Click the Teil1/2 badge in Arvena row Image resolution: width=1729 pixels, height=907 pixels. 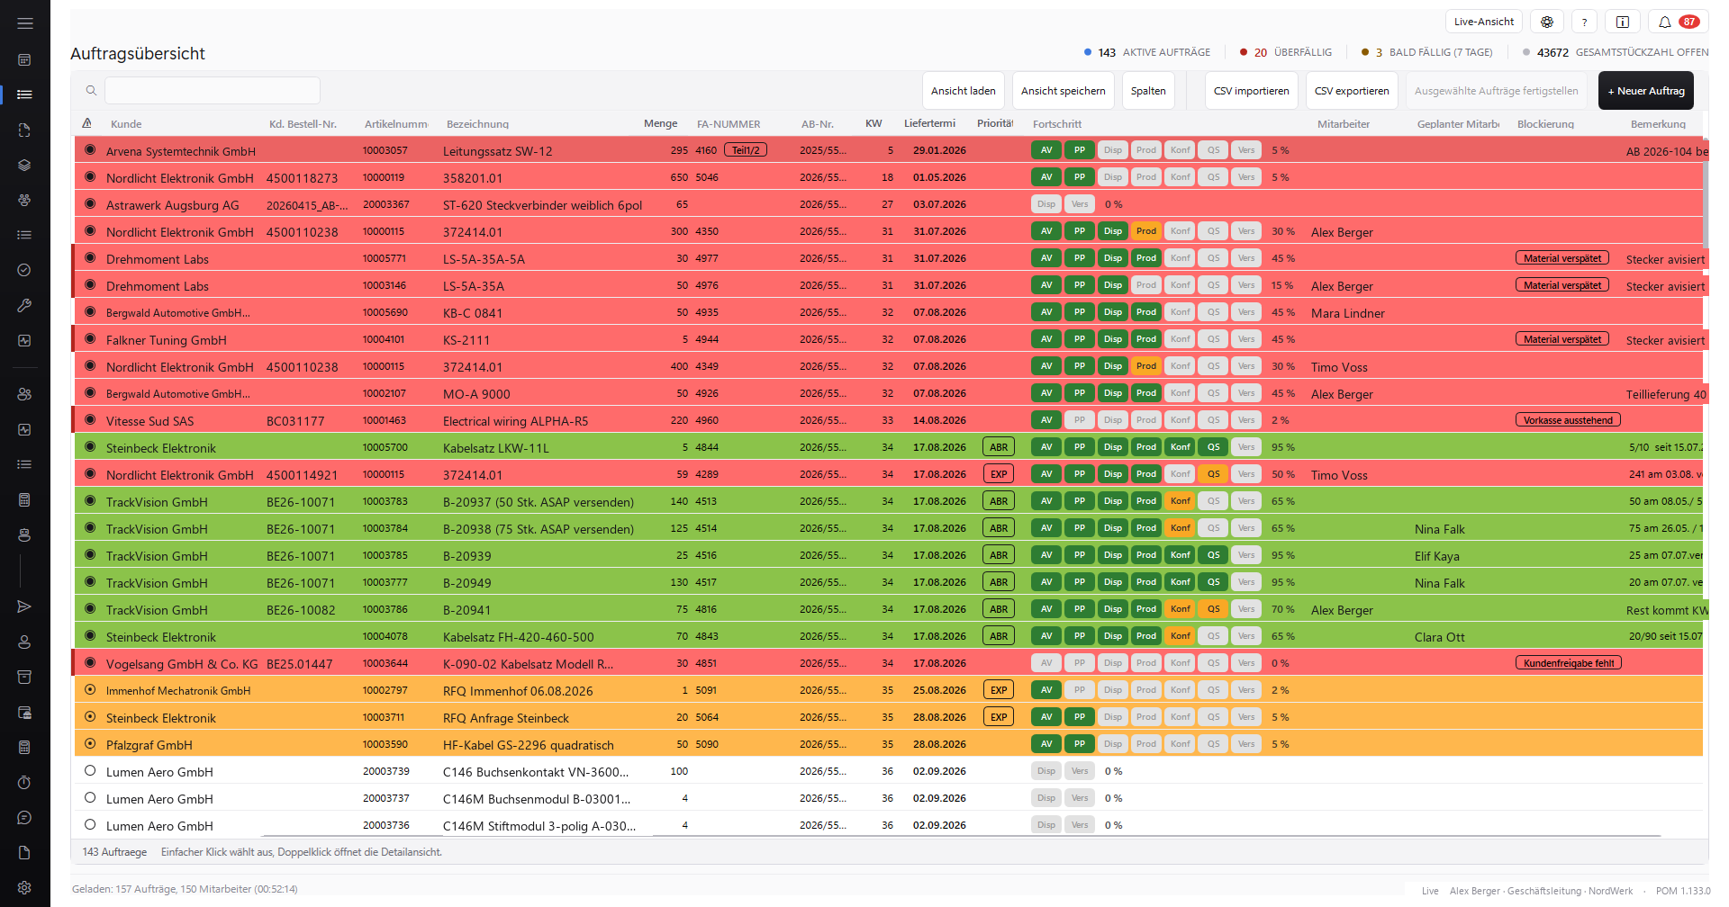(746, 150)
